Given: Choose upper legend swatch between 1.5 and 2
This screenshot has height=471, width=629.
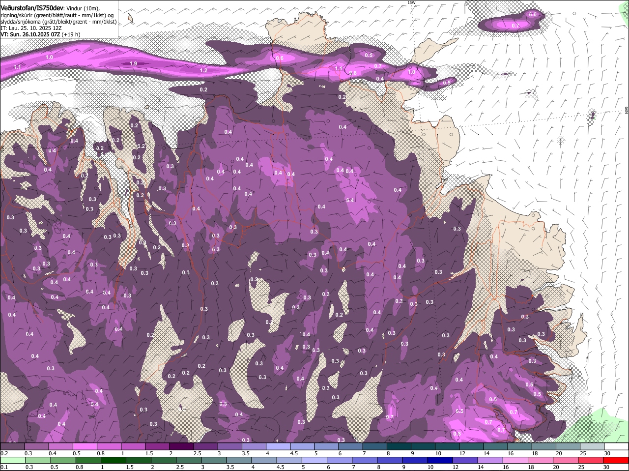Looking at the screenshot, I should (x=157, y=446).
